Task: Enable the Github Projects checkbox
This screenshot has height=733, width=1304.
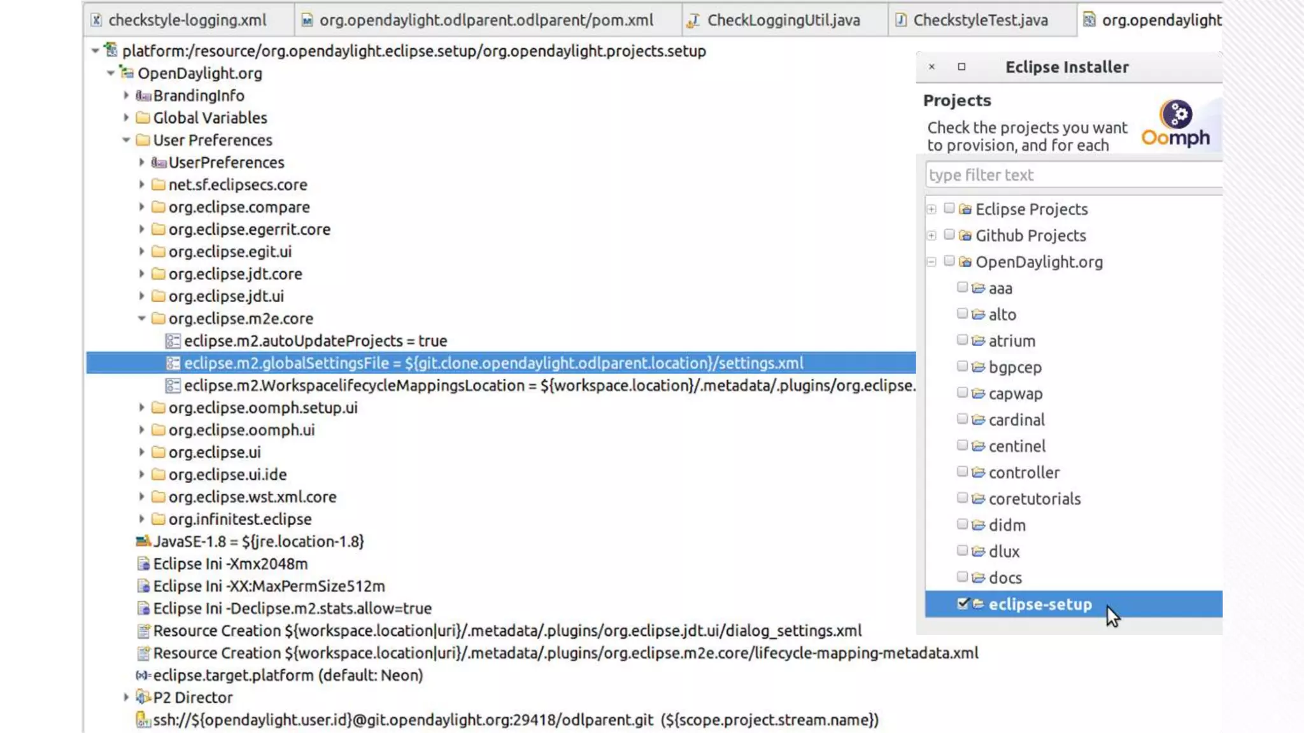Action: [x=949, y=235]
